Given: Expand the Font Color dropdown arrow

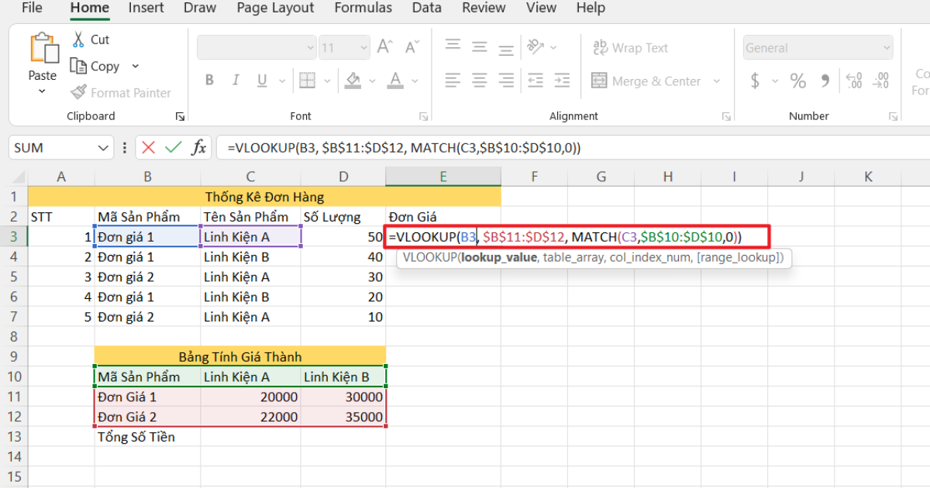Looking at the screenshot, I should coord(416,81).
